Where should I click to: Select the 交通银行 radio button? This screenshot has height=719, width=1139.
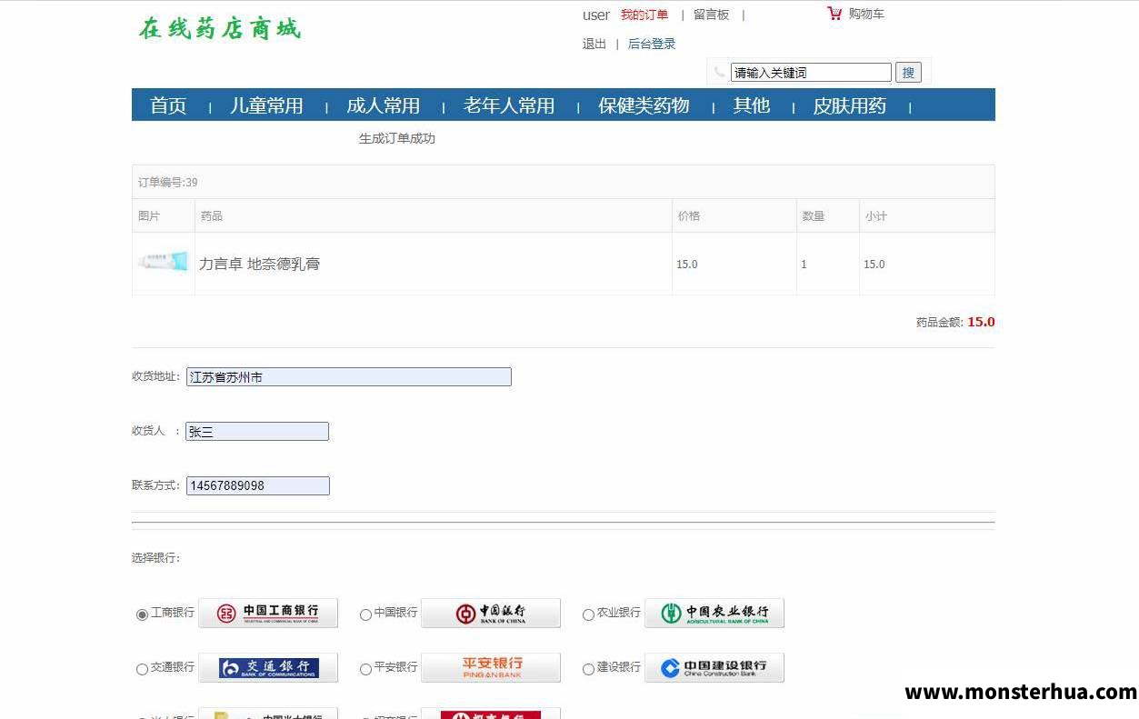pos(142,670)
